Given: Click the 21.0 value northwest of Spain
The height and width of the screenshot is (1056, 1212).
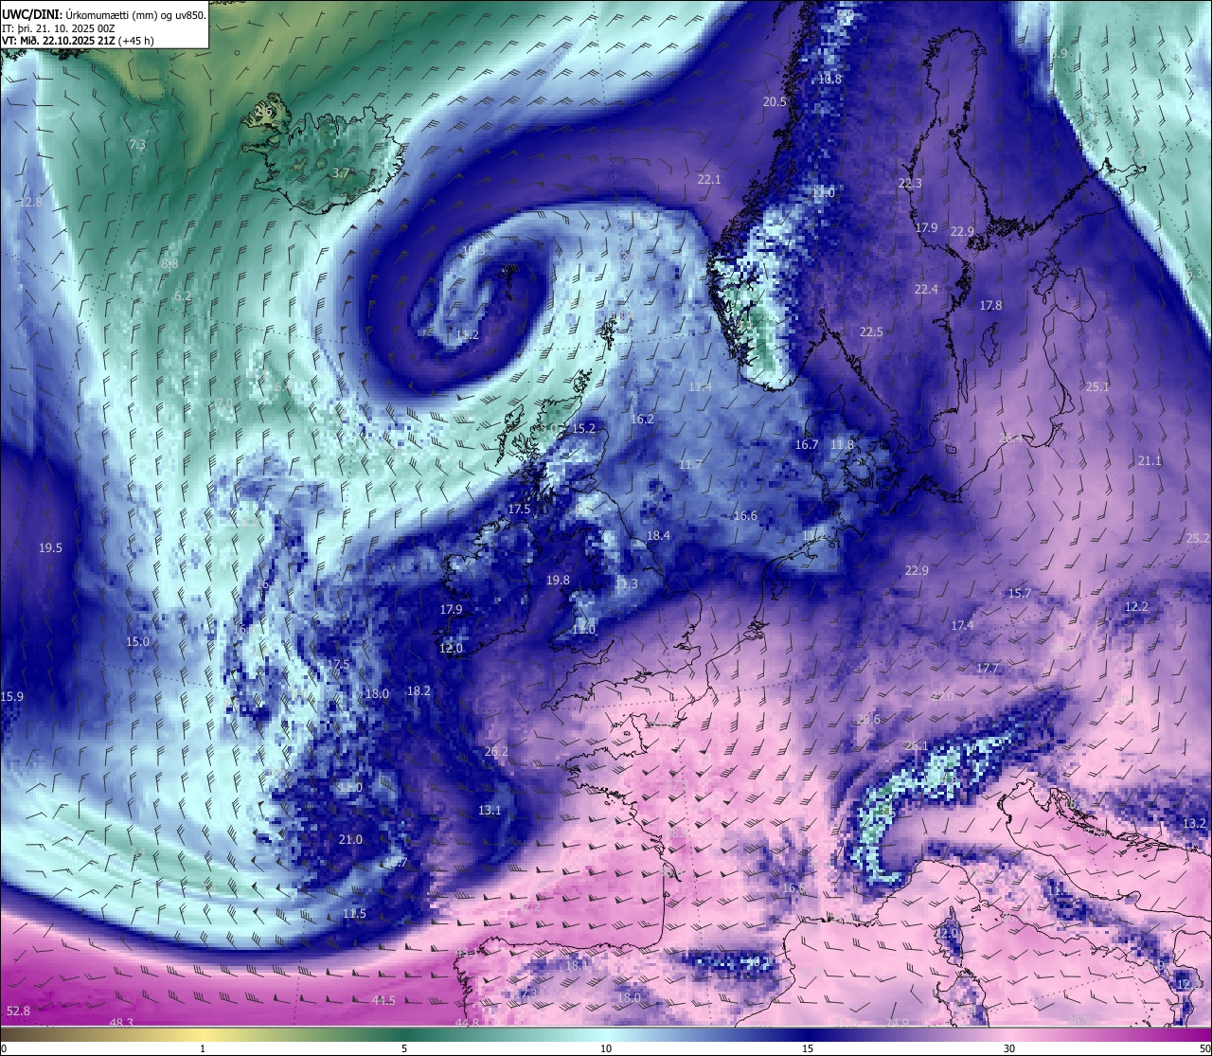Looking at the screenshot, I should point(350,840).
